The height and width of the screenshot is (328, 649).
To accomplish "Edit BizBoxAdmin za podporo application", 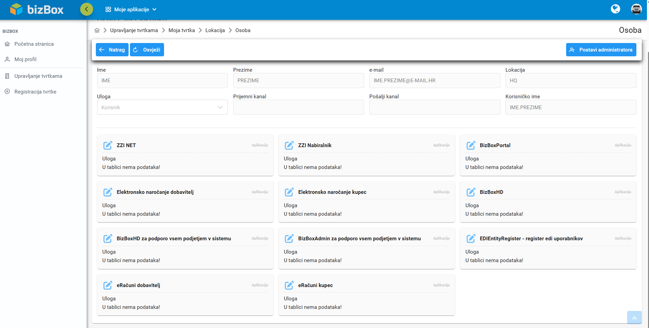I will tap(289, 239).
